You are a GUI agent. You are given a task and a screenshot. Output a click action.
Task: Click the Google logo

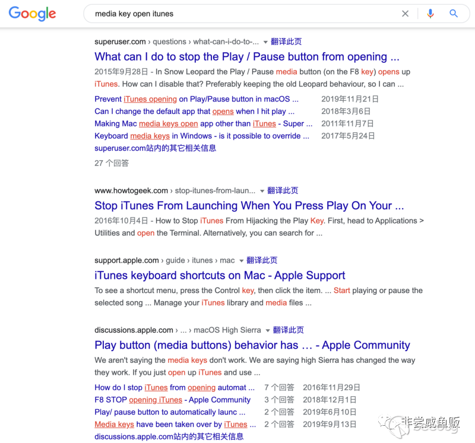(x=33, y=14)
